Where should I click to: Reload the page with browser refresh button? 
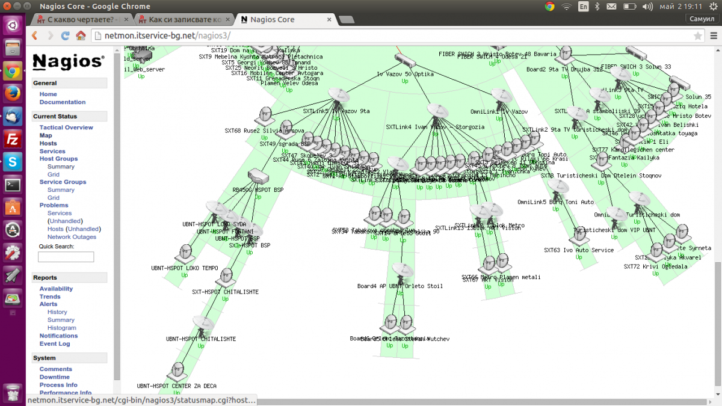coord(65,35)
